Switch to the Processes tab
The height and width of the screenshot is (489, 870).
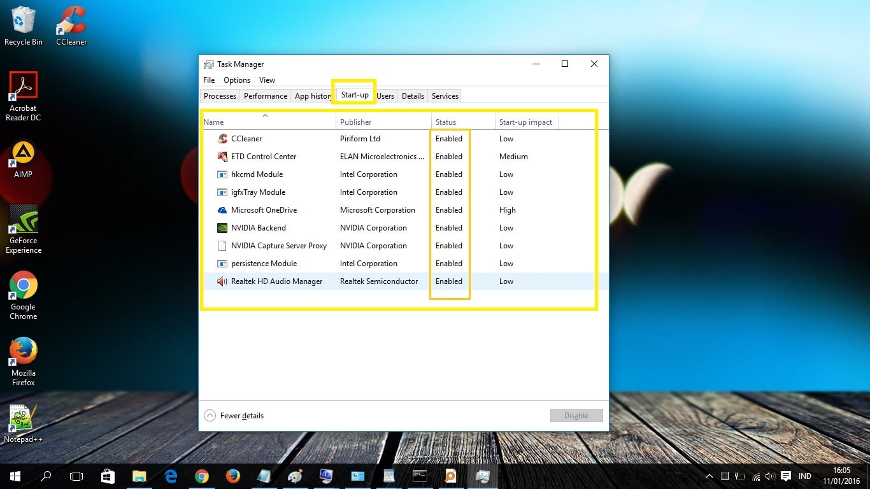(220, 96)
